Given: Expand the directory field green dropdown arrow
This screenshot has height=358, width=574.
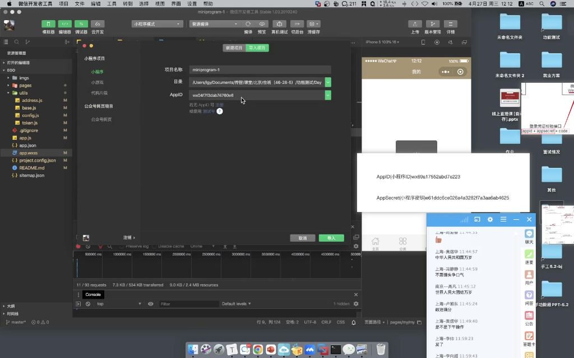Looking at the screenshot, I should click(x=328, y=82).
